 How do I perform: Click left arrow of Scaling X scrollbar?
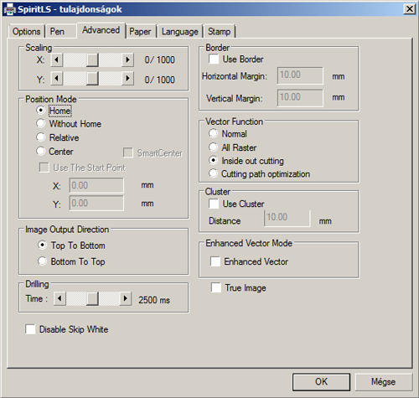tap(57, 59)
